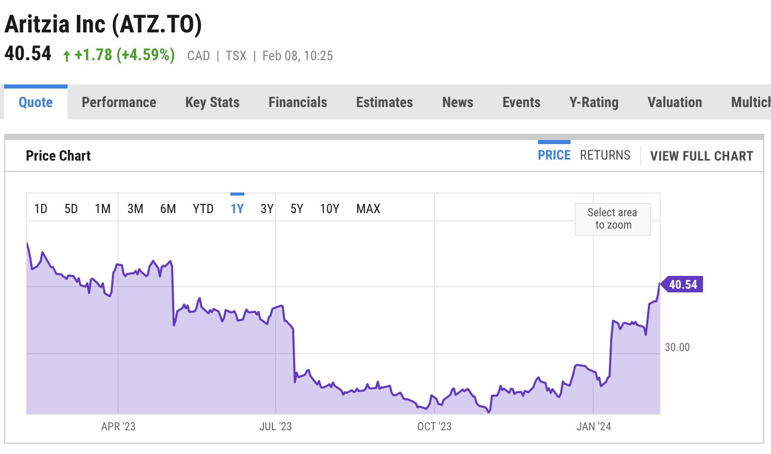Screen dimensions: 771x454
Task: Select the 10Y chart range
Action: (x=330, y=209)
